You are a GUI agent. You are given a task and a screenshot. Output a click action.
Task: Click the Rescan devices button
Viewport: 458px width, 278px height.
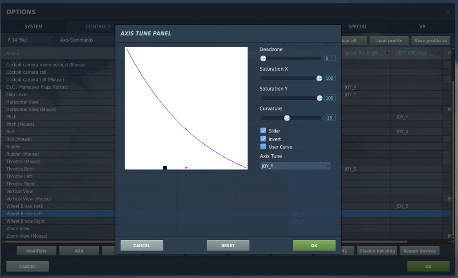click(420, 251)
